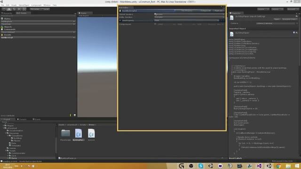
Task: Open File Explorer from the taskbar
Action: pyautogui.click(x=288, y=166)
